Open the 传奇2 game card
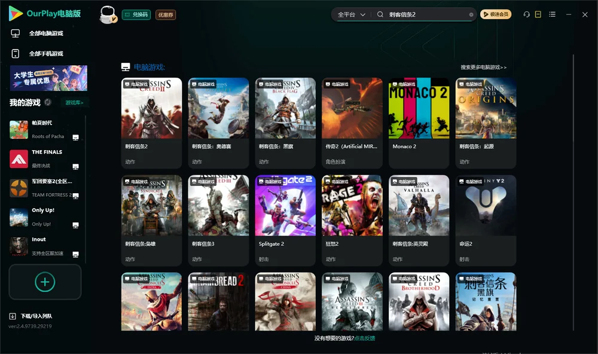Image resolution: width=598 pixels, height=354 pixels. pyautogui.click(x=352, y=123)
